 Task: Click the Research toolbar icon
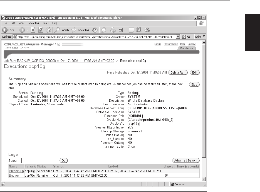[x=139, y=30]
